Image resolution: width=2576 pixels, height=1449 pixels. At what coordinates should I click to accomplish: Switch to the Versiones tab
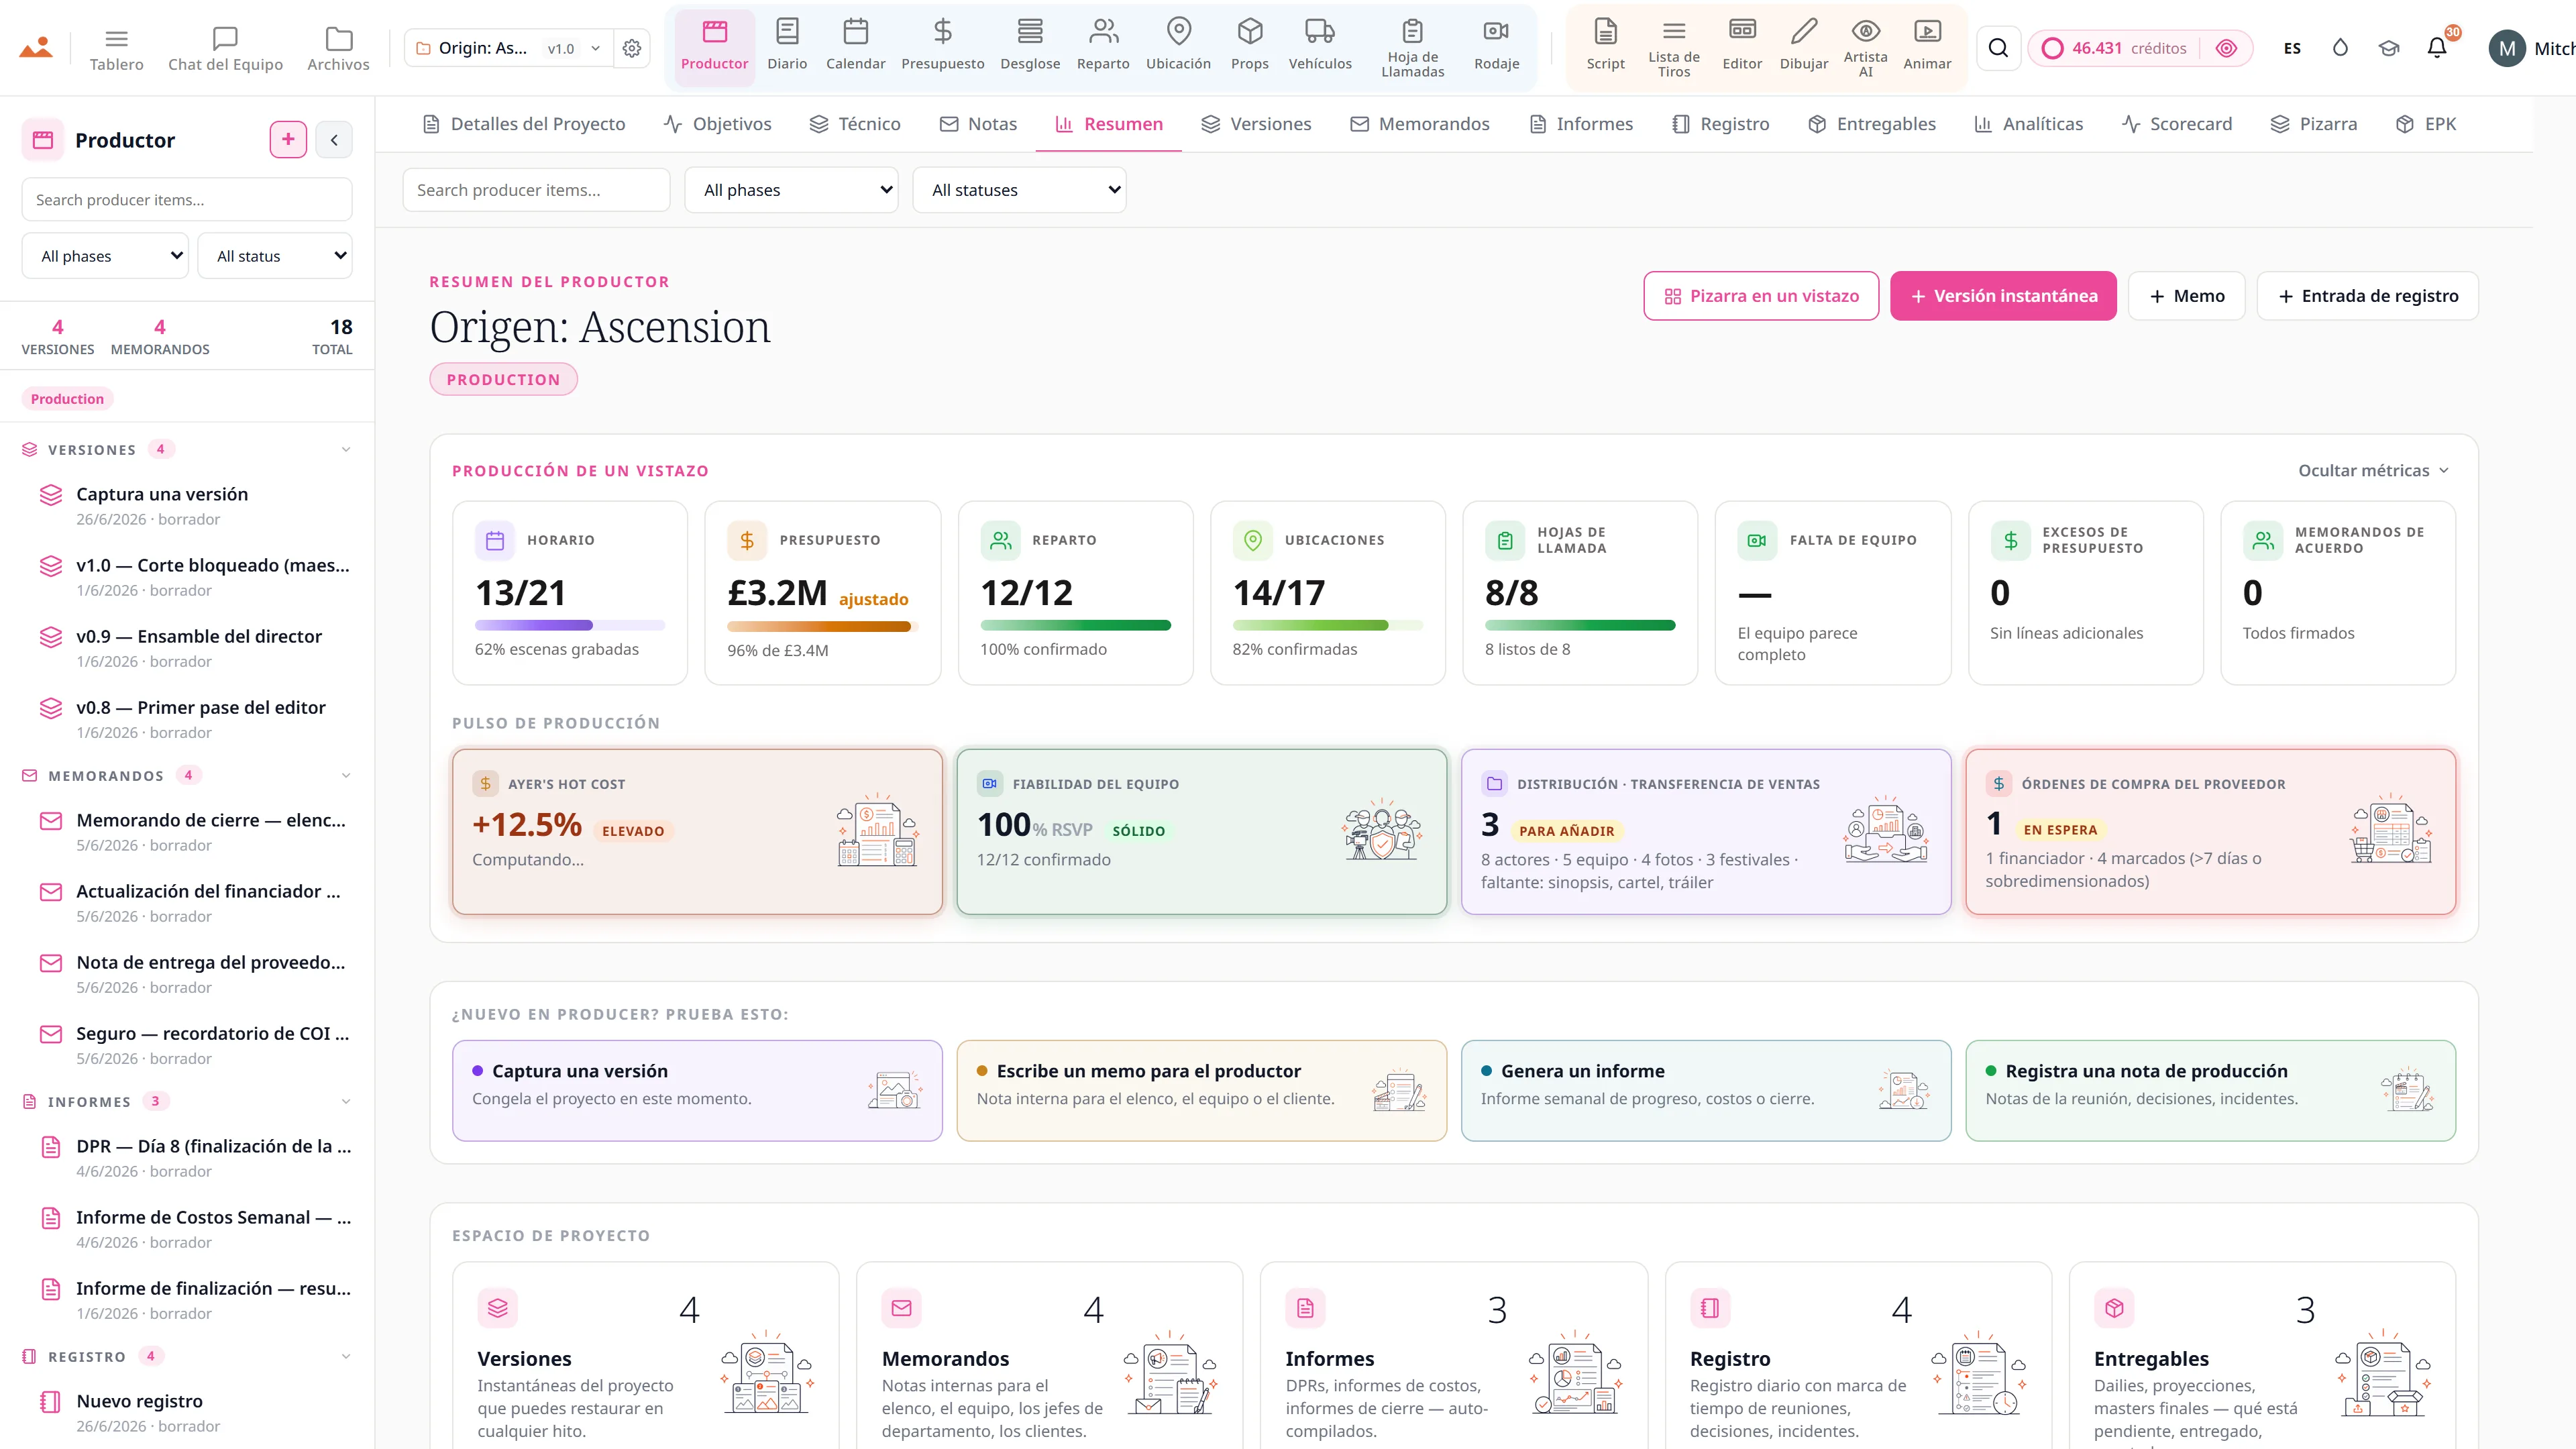coord(1256,124)
